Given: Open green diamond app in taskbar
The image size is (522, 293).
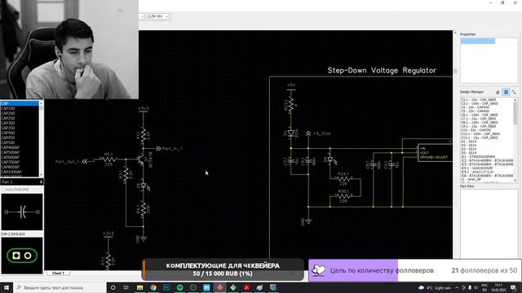Looking at the screenshot, I should click(233, 287).
